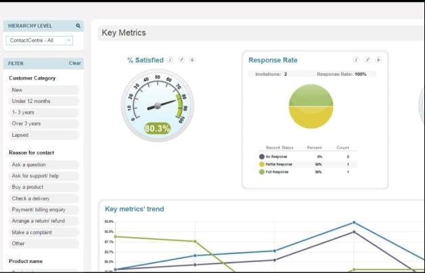Open info icon on Response Rate panel
The image size is (425, 273).
coord(356,60)
